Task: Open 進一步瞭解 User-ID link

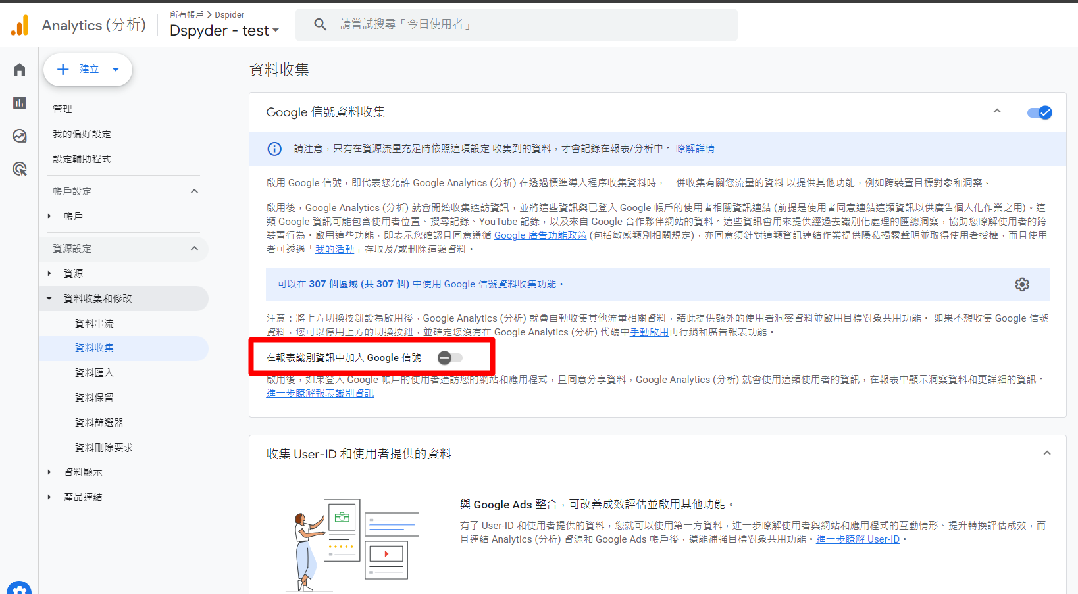Action: tap(858, 539)
